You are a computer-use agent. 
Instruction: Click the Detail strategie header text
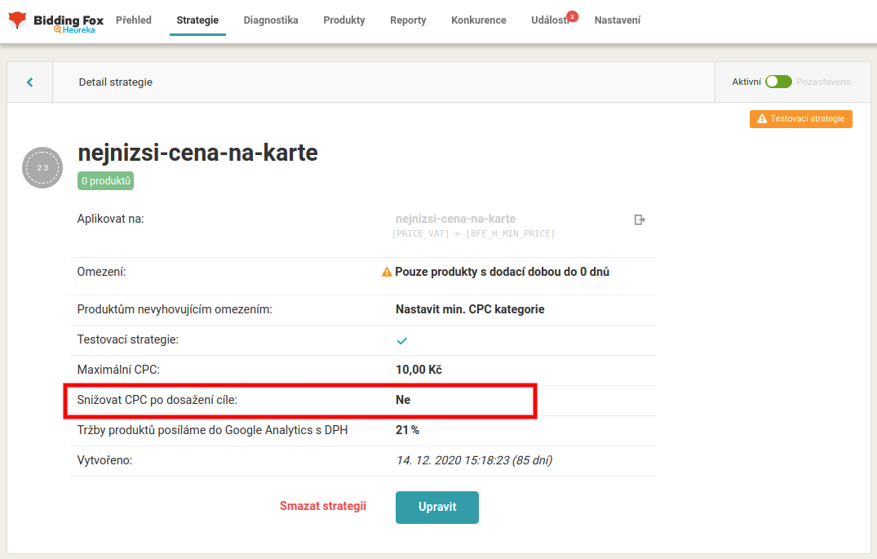pos(115,82)
